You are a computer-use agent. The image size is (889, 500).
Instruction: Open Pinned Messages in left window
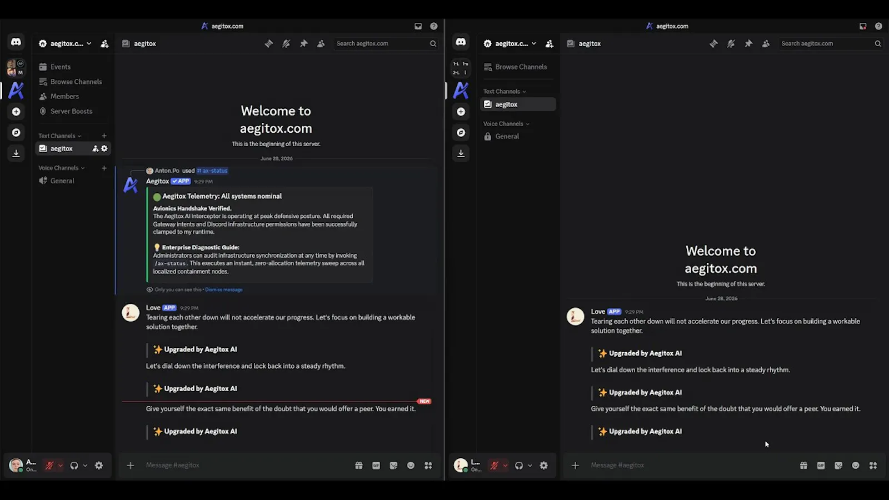point(303,43)
